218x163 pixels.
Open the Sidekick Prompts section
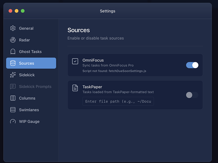pyautogui.click(x=35, y=86)
